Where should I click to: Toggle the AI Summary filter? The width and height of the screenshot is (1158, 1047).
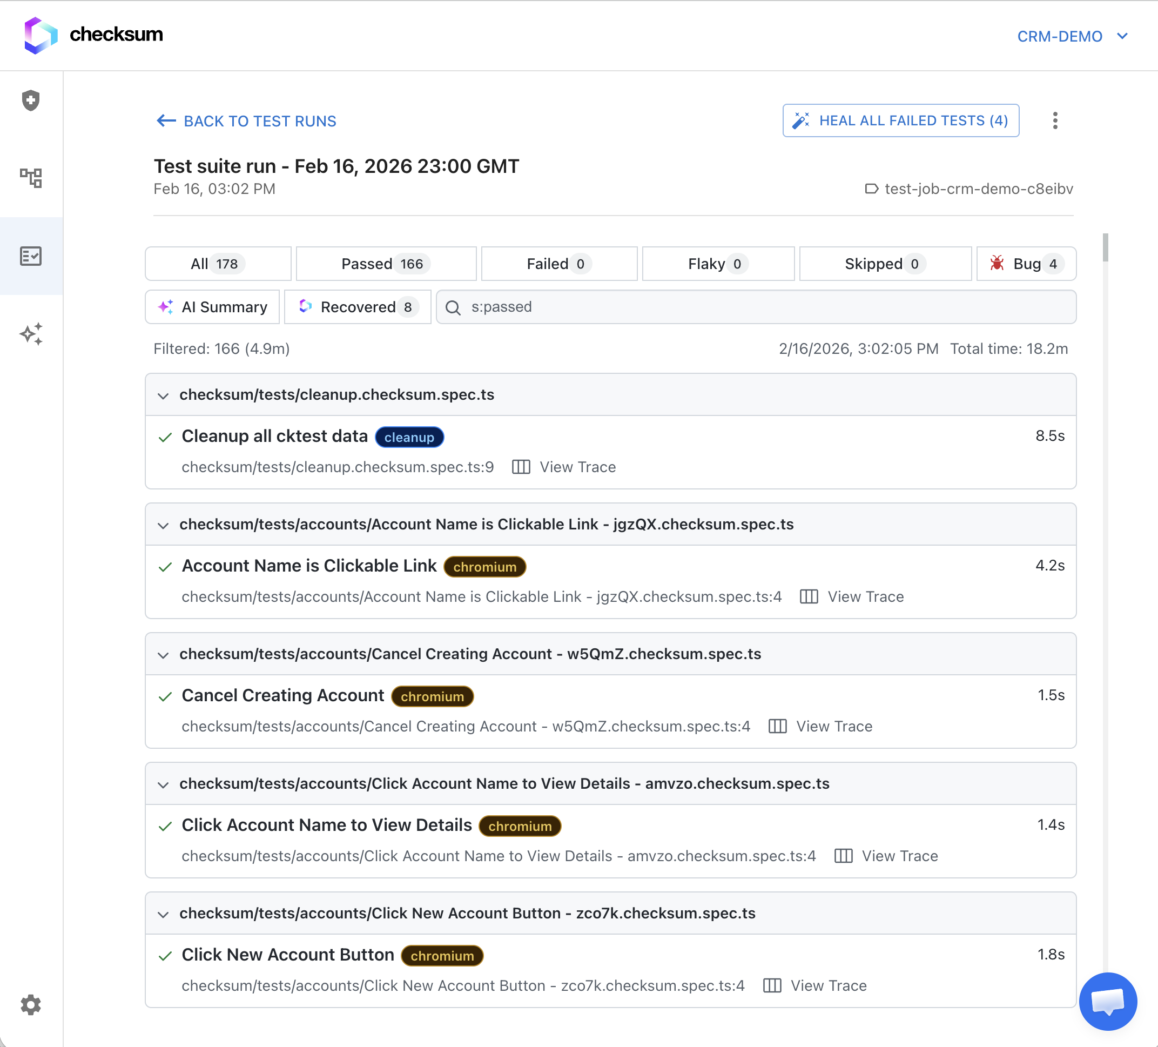(212, 307)
